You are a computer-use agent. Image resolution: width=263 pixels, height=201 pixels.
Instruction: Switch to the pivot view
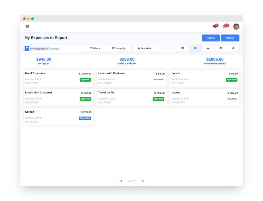point(220,48)
